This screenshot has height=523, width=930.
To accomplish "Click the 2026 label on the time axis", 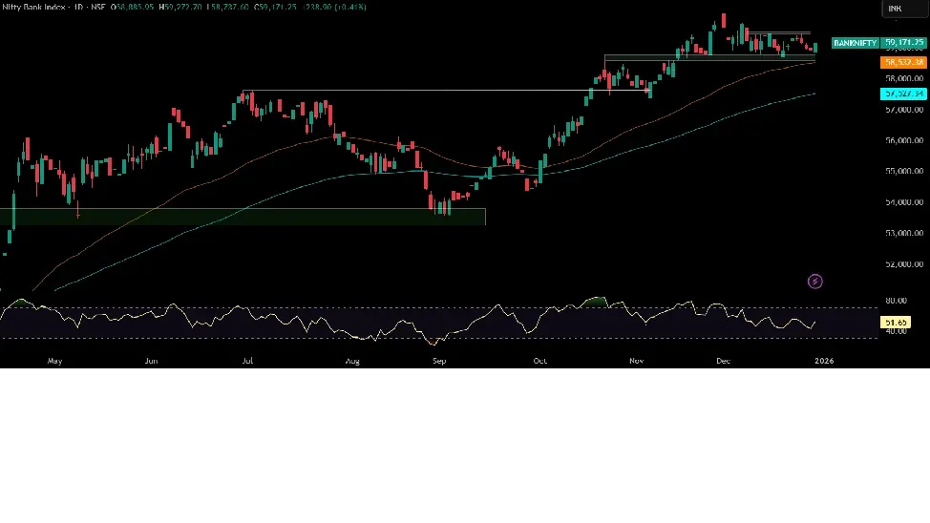I will tap(824, 361).
